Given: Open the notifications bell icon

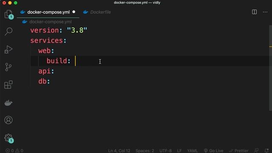Looking at the screenshot, I should [267, 150].
